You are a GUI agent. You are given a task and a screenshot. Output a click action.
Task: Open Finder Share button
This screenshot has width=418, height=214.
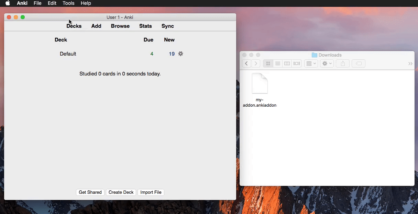[x=343, y=63]
